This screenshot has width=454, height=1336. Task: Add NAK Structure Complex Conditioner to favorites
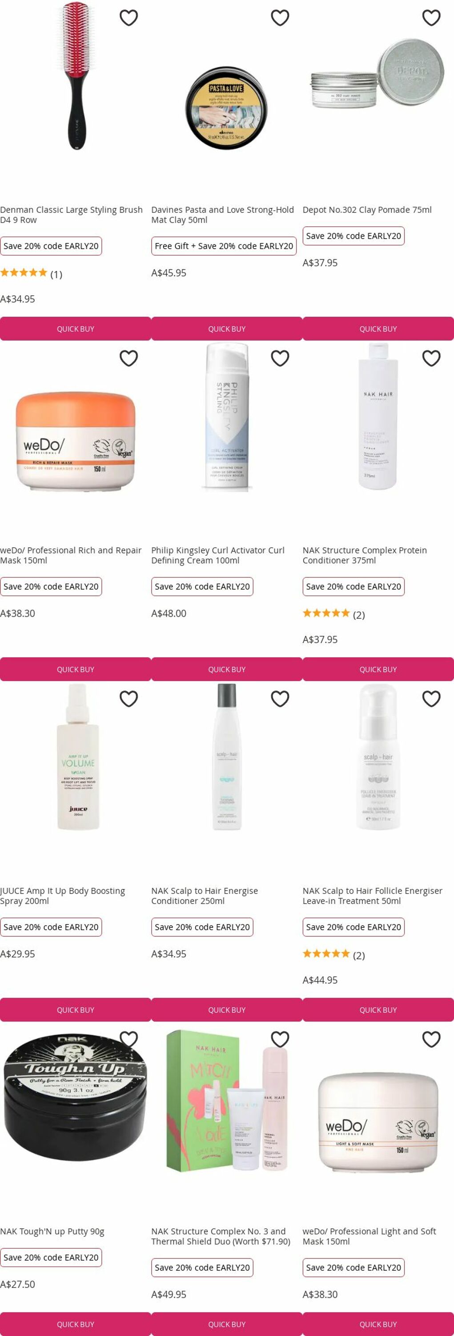tap(431, 358)
